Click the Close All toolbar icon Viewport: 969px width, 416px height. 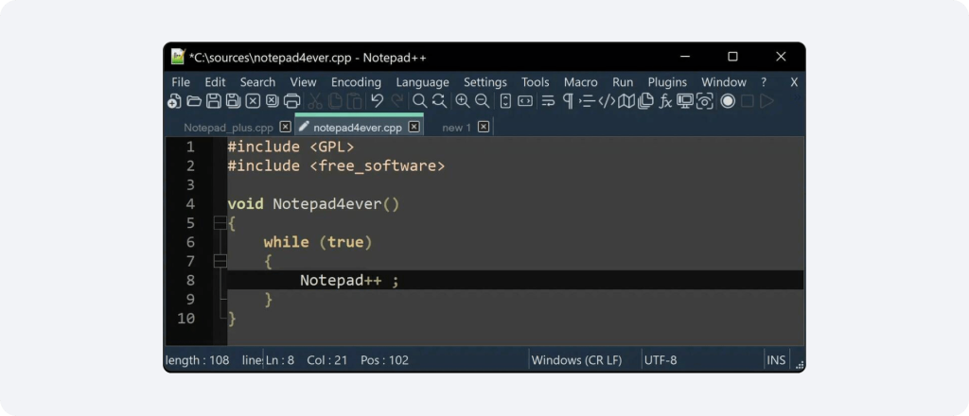point(272,101)
